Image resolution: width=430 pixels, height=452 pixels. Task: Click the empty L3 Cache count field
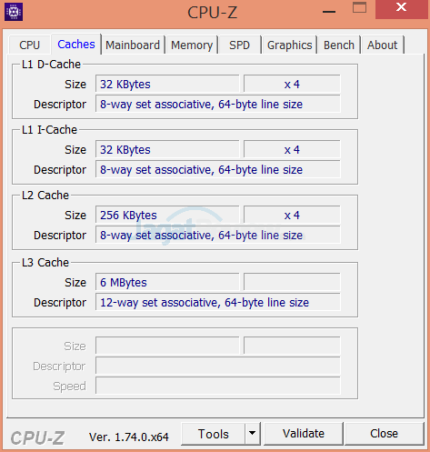292,282
